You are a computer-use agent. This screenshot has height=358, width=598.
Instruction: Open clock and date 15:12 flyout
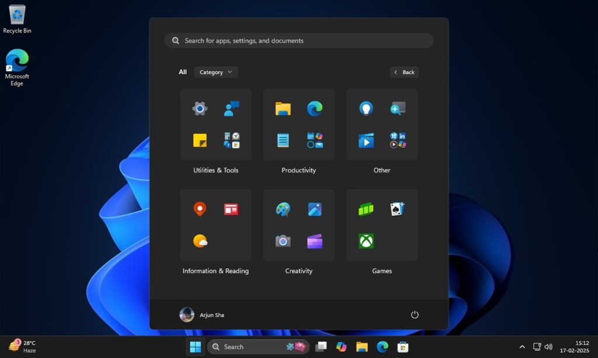[x=575, y=347]
